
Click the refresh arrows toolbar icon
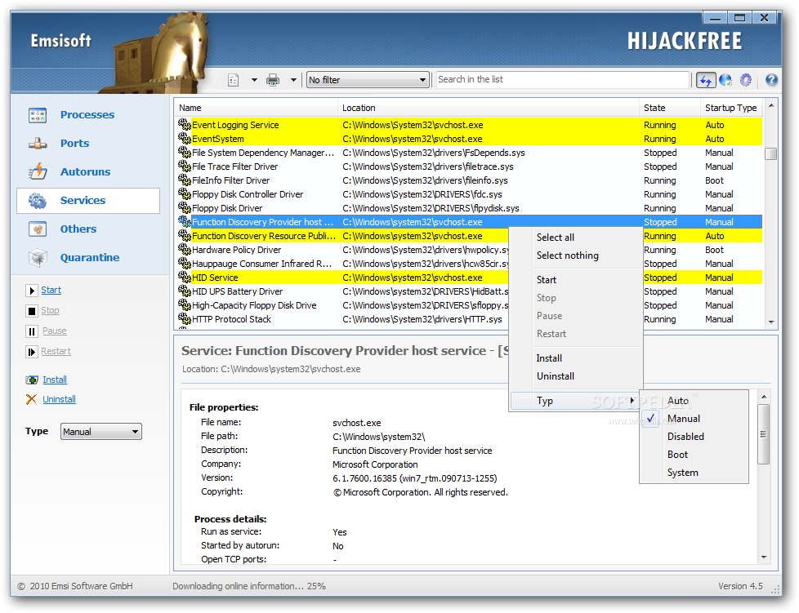pos(706,80)
